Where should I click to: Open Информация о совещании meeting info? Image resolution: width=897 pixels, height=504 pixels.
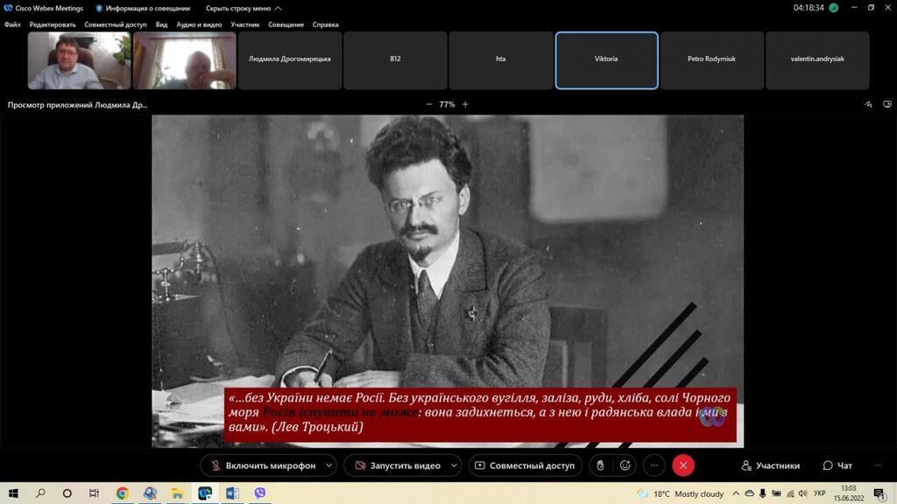(x=143, y=8)
